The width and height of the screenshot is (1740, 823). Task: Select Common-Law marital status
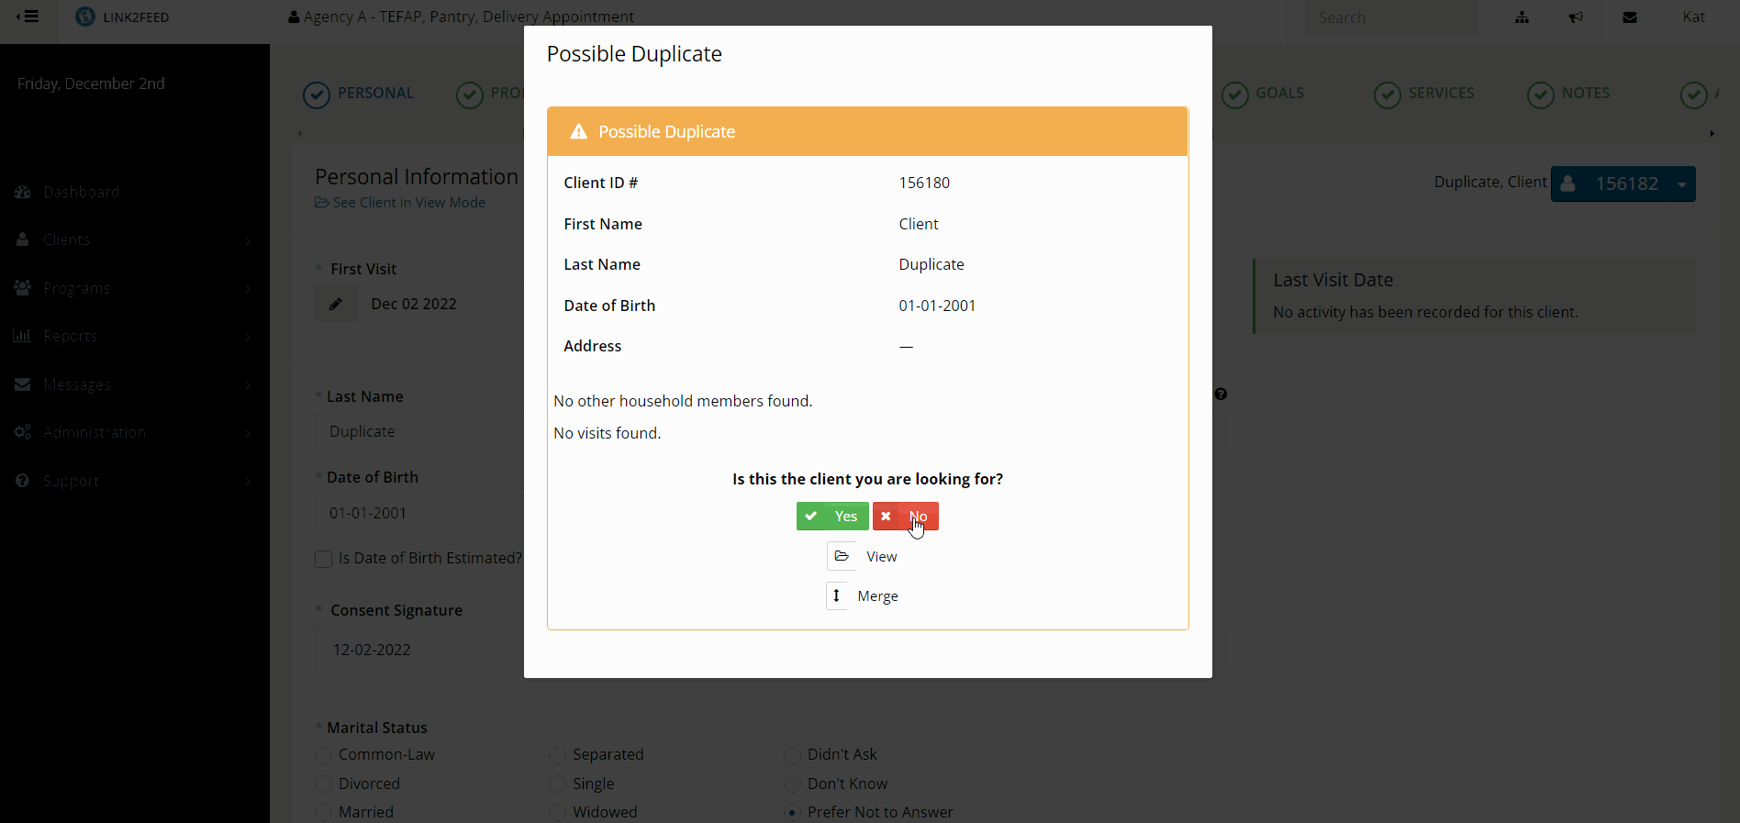[323, 755]
